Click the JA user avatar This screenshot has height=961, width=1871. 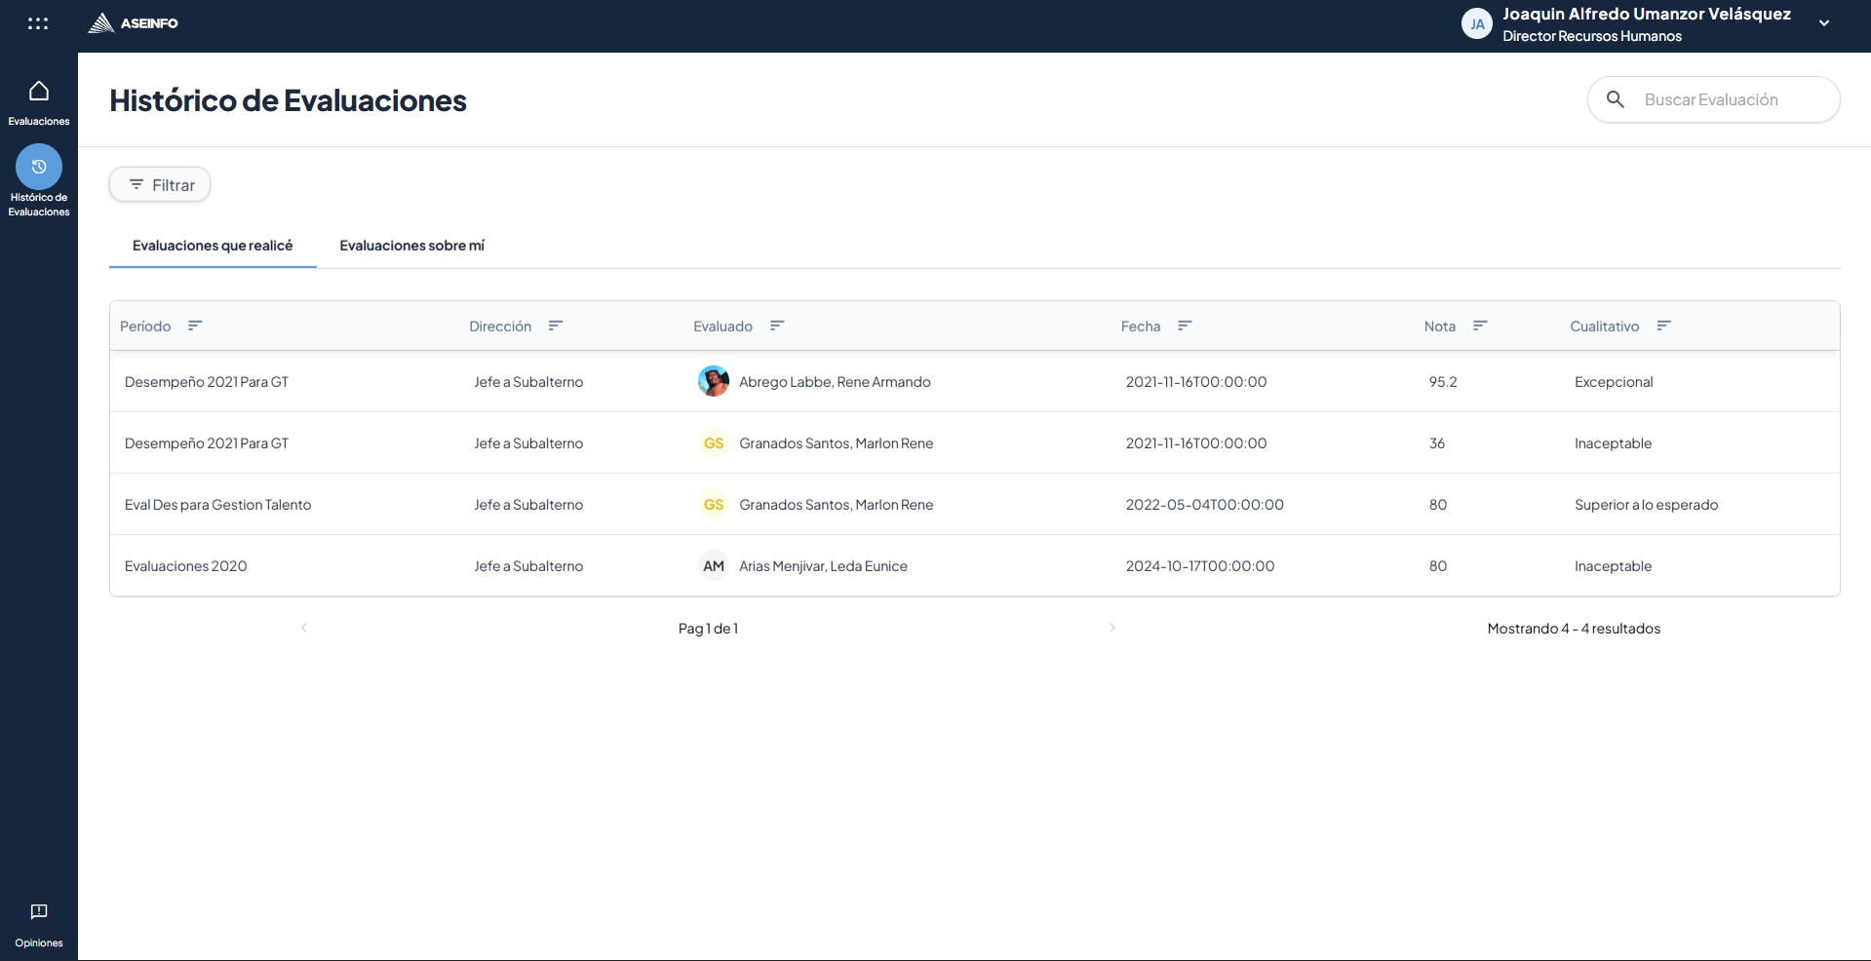point(1477,24)
